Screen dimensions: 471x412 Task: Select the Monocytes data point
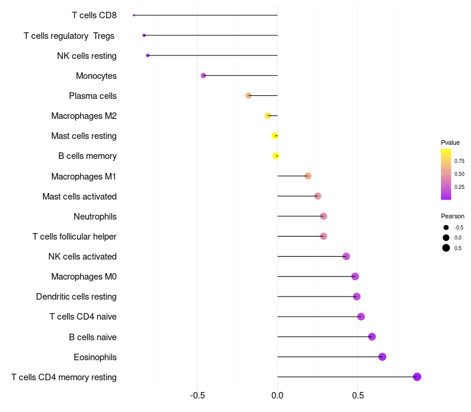pyautogui.click(x=204, y=75)
